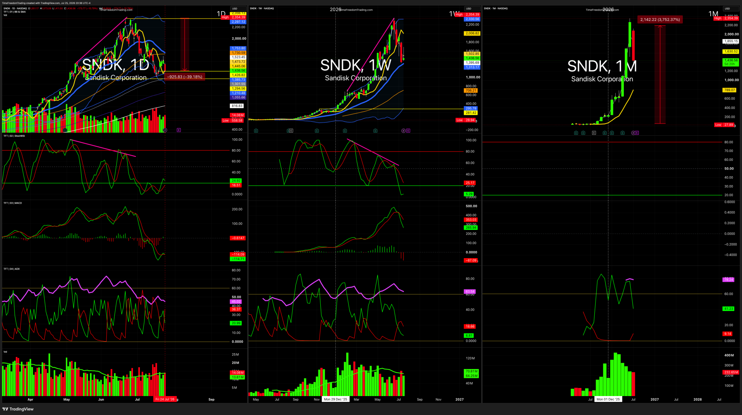Click the High 2,354.39 label on the 1M chart
The height and width of the screenshot is (415, 742).
tap(726, 18)
